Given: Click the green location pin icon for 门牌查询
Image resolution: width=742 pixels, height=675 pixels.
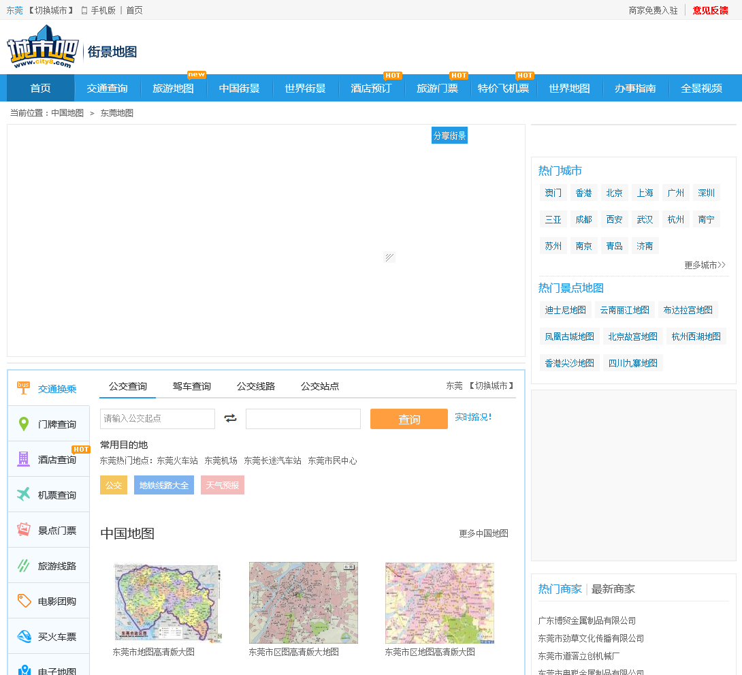Looking at the screenshot, I should pos(24,424).
